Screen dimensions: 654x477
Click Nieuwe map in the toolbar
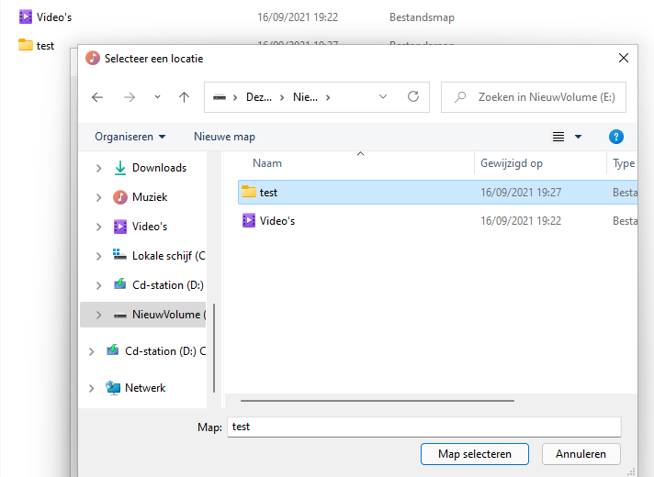pos(224,137)
